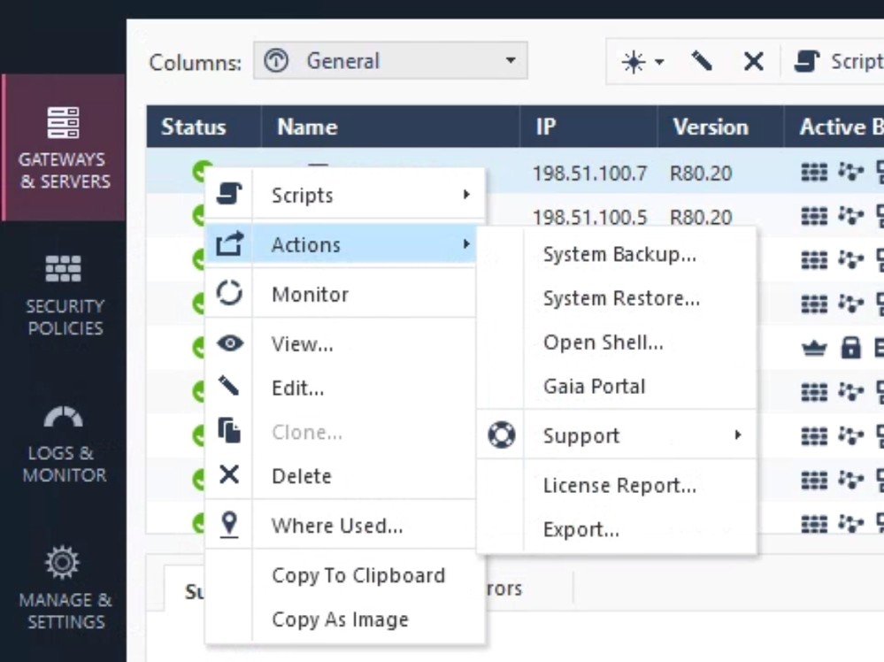Click the Where Used pin icon
Image resolution: width=884 pixels, height=662 pixels.
pos(229,525)
